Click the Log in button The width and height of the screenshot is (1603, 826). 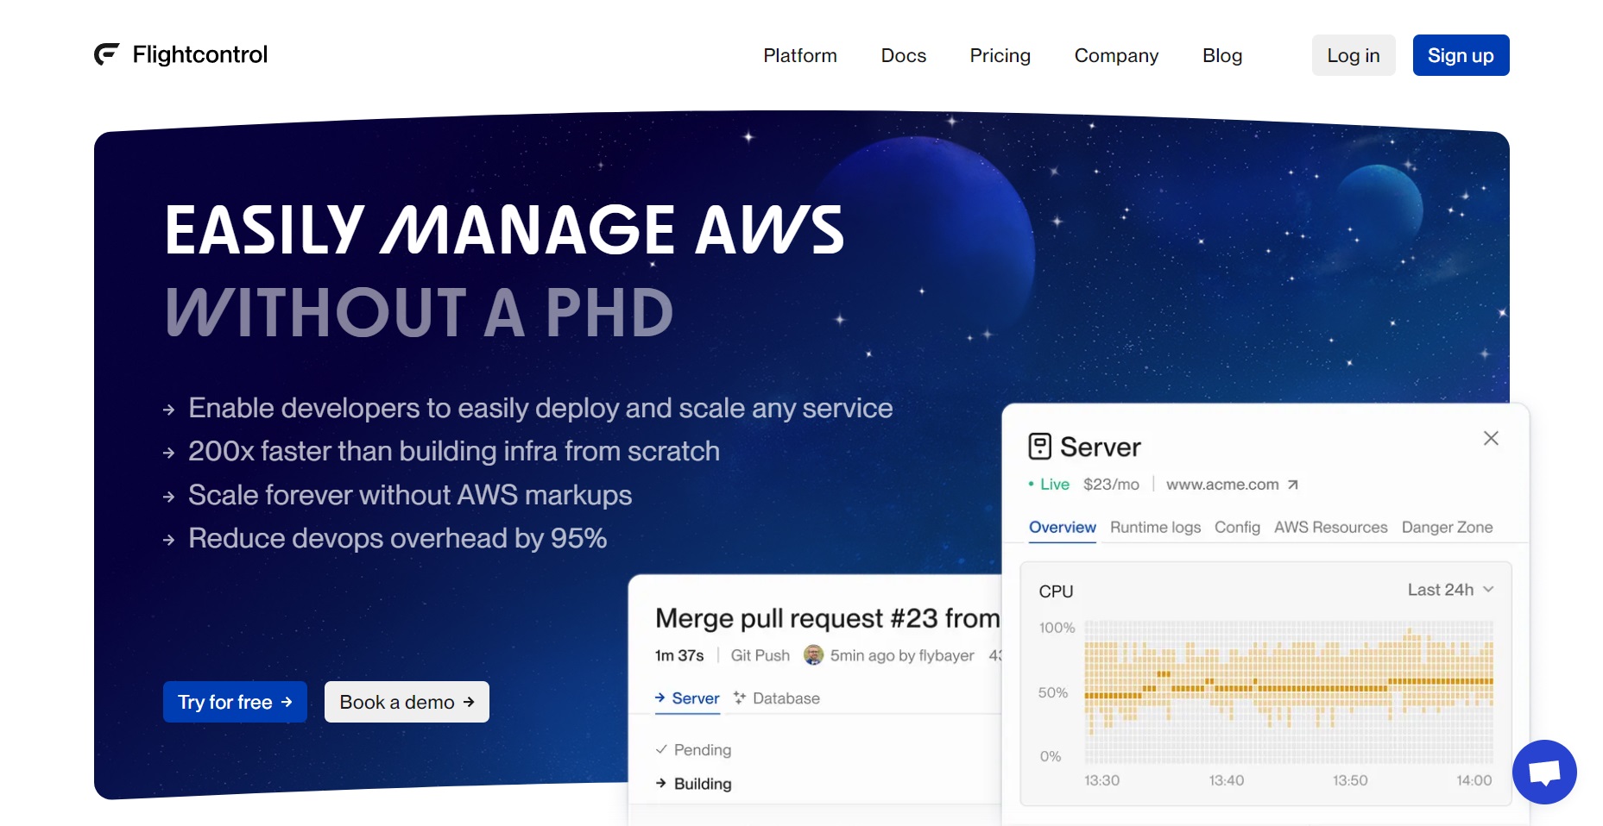[1354, 55]
